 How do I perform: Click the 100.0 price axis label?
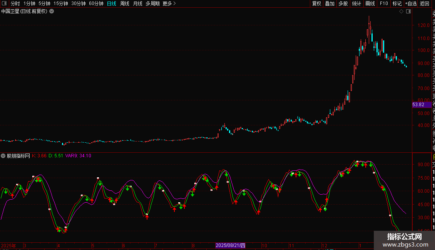(423, 50)
